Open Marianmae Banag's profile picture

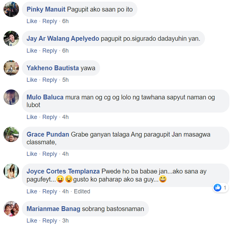coord(11,209)
